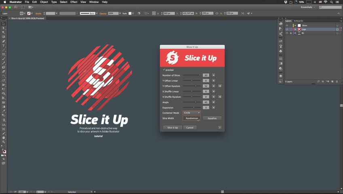Open the Layers panel flyout menu

pyautogui.click(x=341, y=21)
